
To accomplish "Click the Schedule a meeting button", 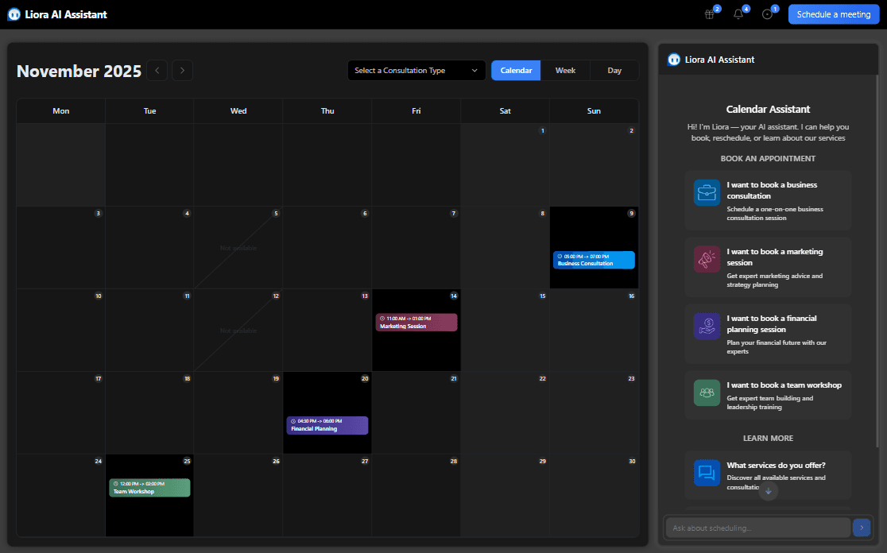I will (834, 14).
